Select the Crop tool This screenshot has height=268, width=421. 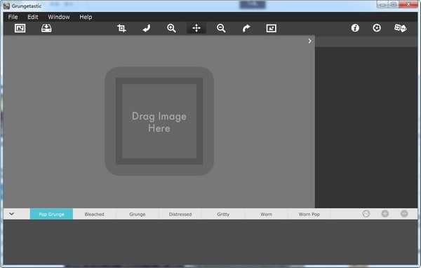121,28
